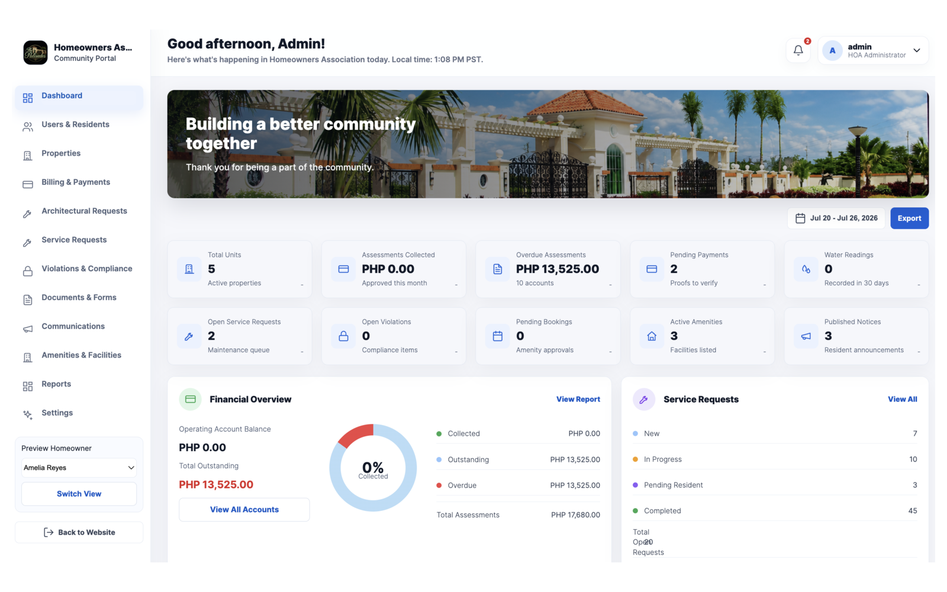
Task: Click the Dashboard grid icon in sidebar
Action: point(28,98)
